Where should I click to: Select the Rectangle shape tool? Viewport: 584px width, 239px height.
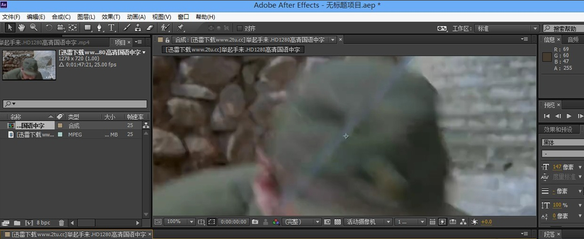(88, 27)
